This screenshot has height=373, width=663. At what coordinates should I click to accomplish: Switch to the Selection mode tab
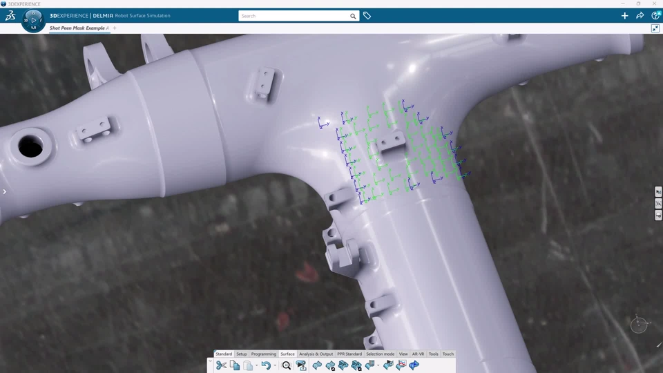380,354
